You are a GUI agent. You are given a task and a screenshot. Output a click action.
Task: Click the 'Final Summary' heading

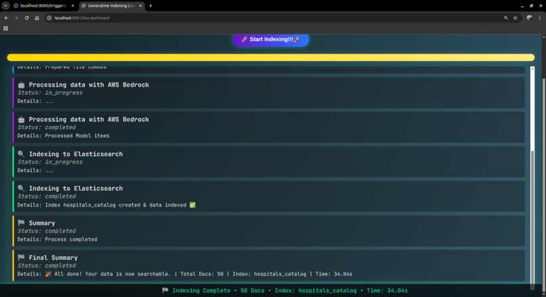[x=54, y=258]
